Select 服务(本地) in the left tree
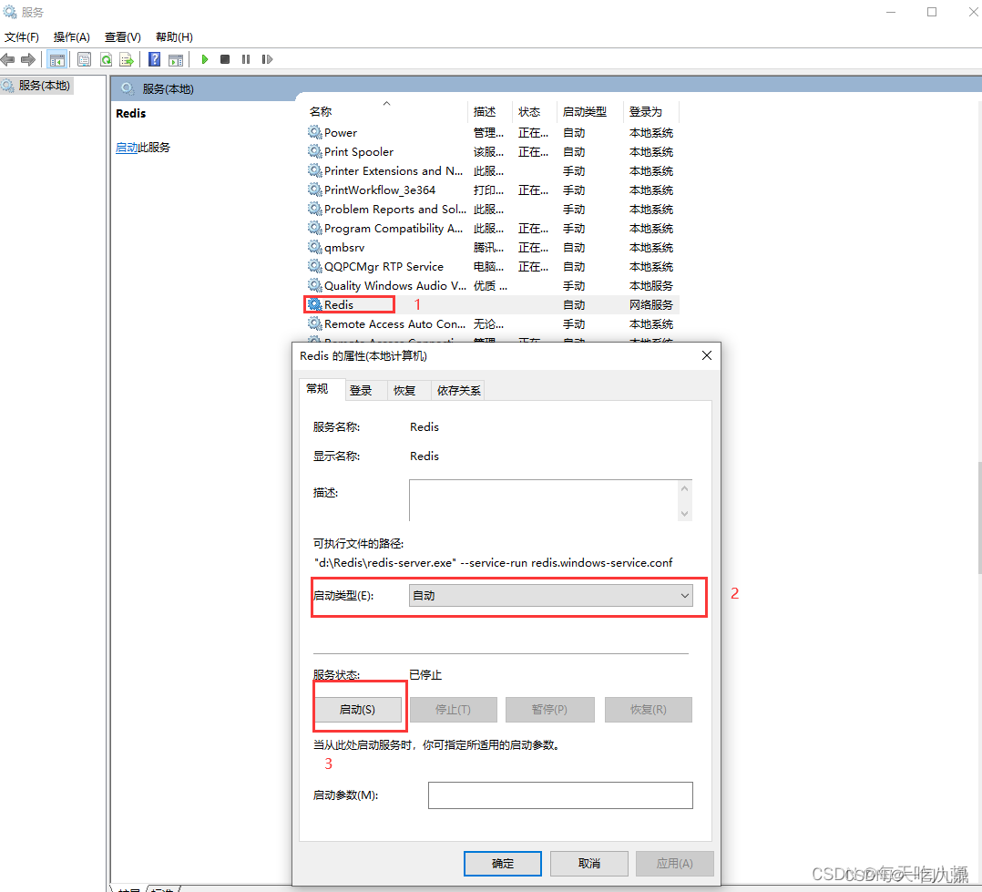The height and width of the screenshot is (892, 982). [44, 86]
